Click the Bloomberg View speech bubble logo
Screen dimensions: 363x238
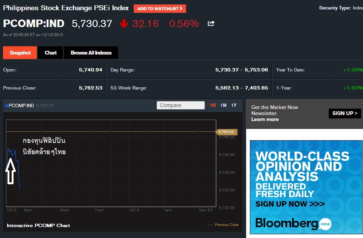tap(325, 224)
